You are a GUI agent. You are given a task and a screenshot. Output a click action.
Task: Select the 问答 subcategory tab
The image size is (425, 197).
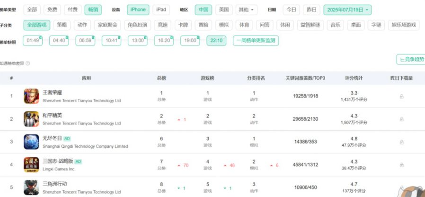(265, 25)
